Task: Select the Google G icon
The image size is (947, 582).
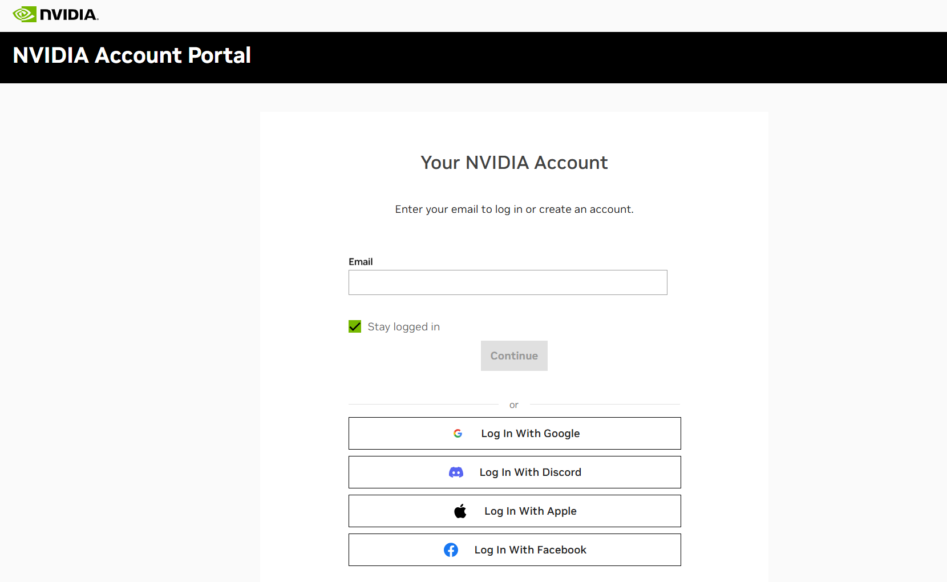Action: [458, 433]
